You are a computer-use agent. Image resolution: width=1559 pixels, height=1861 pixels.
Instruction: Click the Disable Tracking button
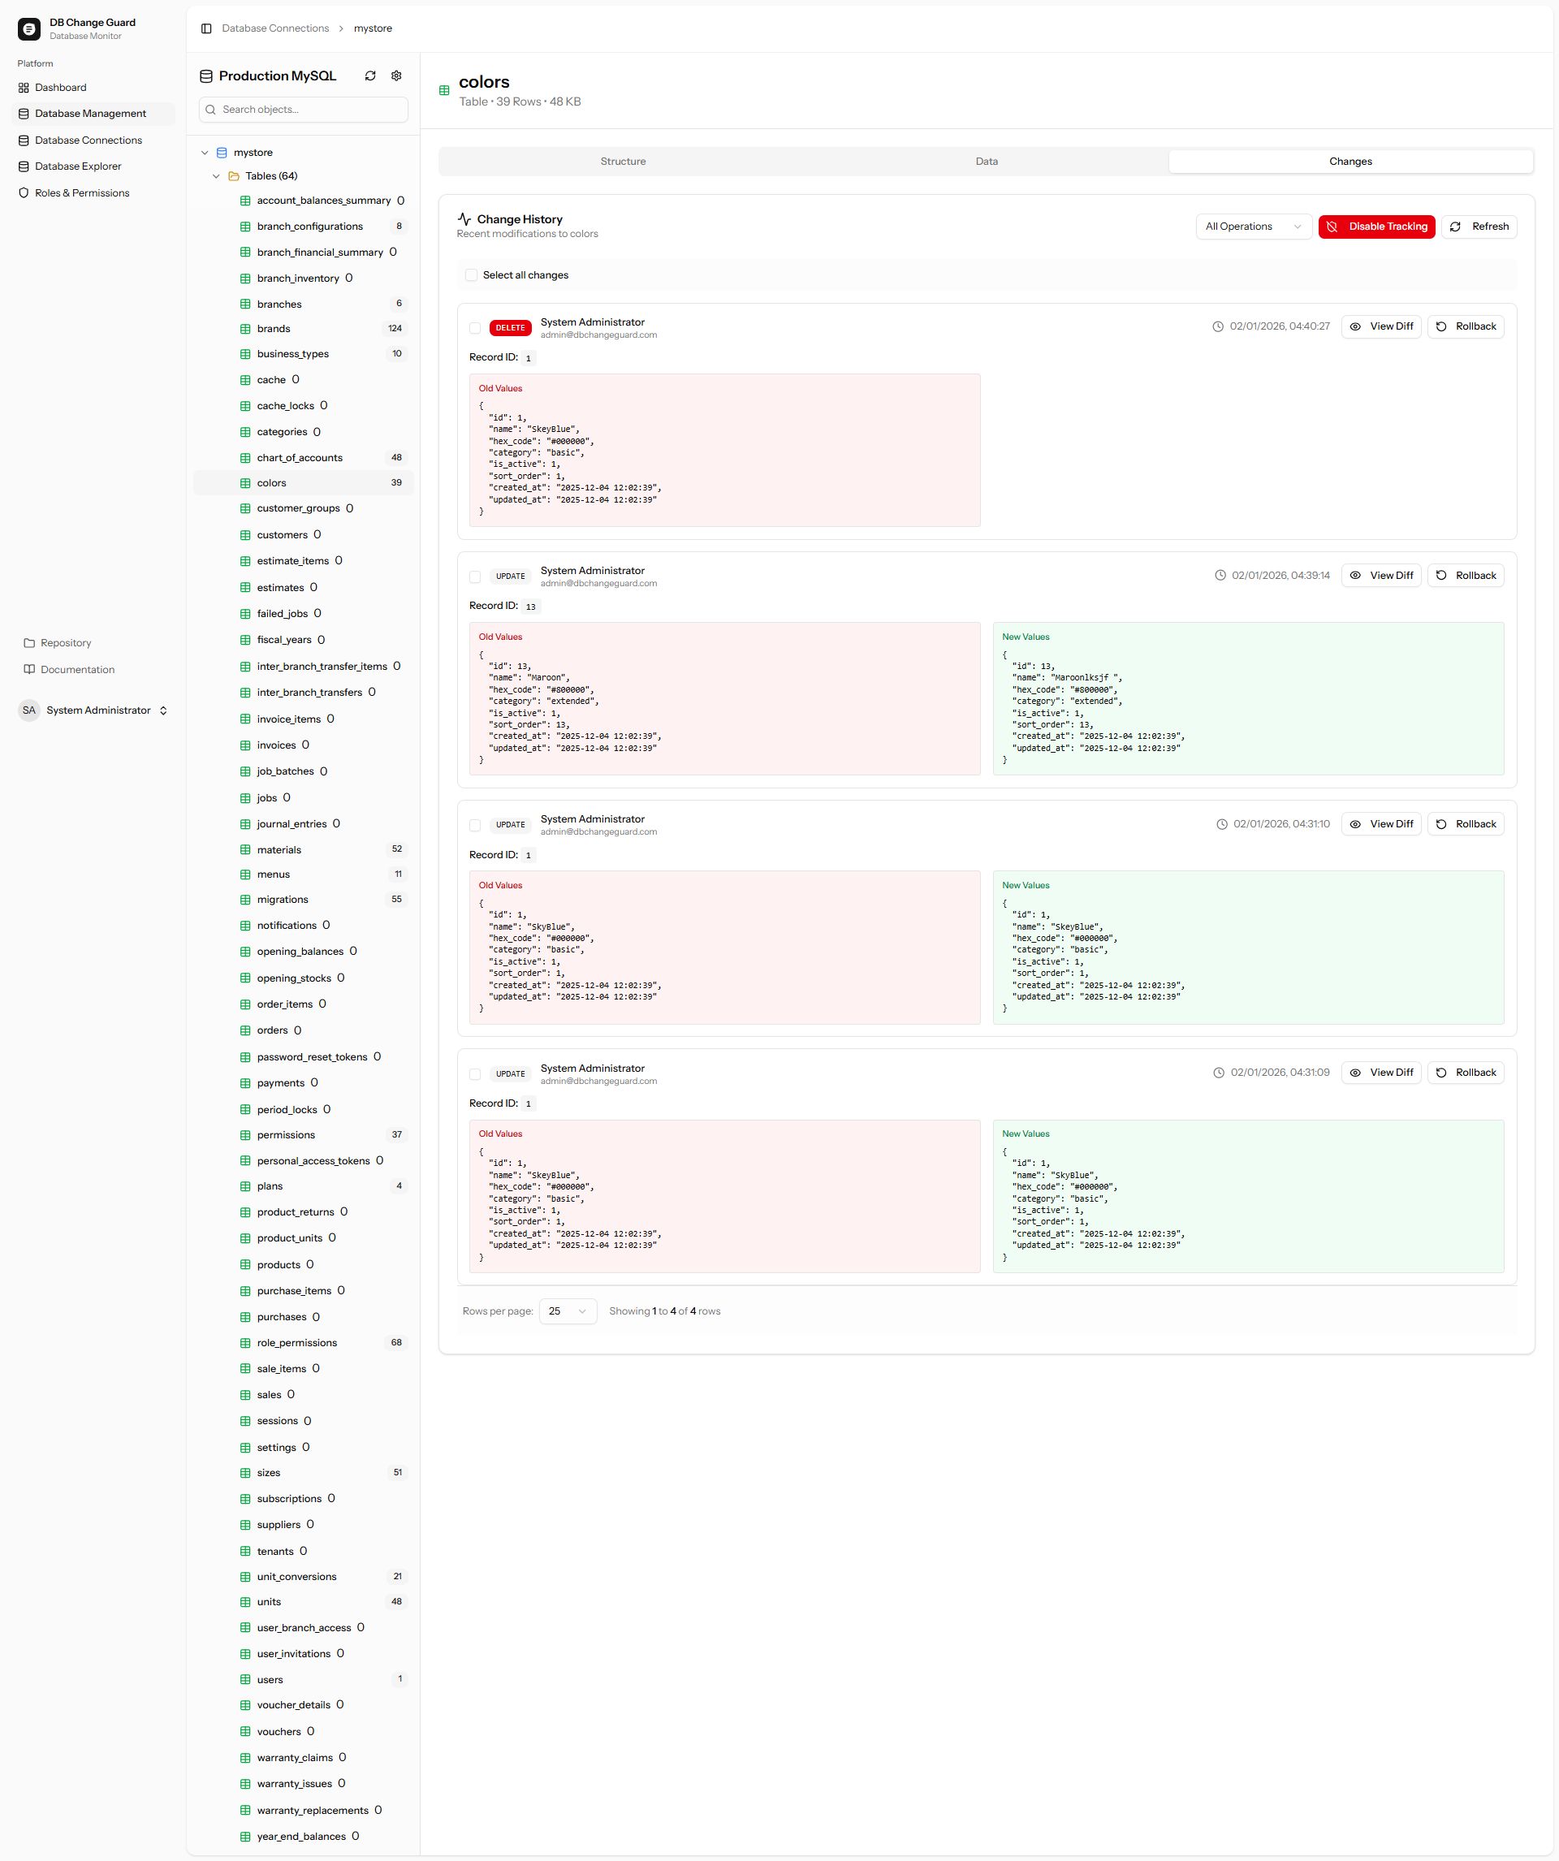[1375, 227]
